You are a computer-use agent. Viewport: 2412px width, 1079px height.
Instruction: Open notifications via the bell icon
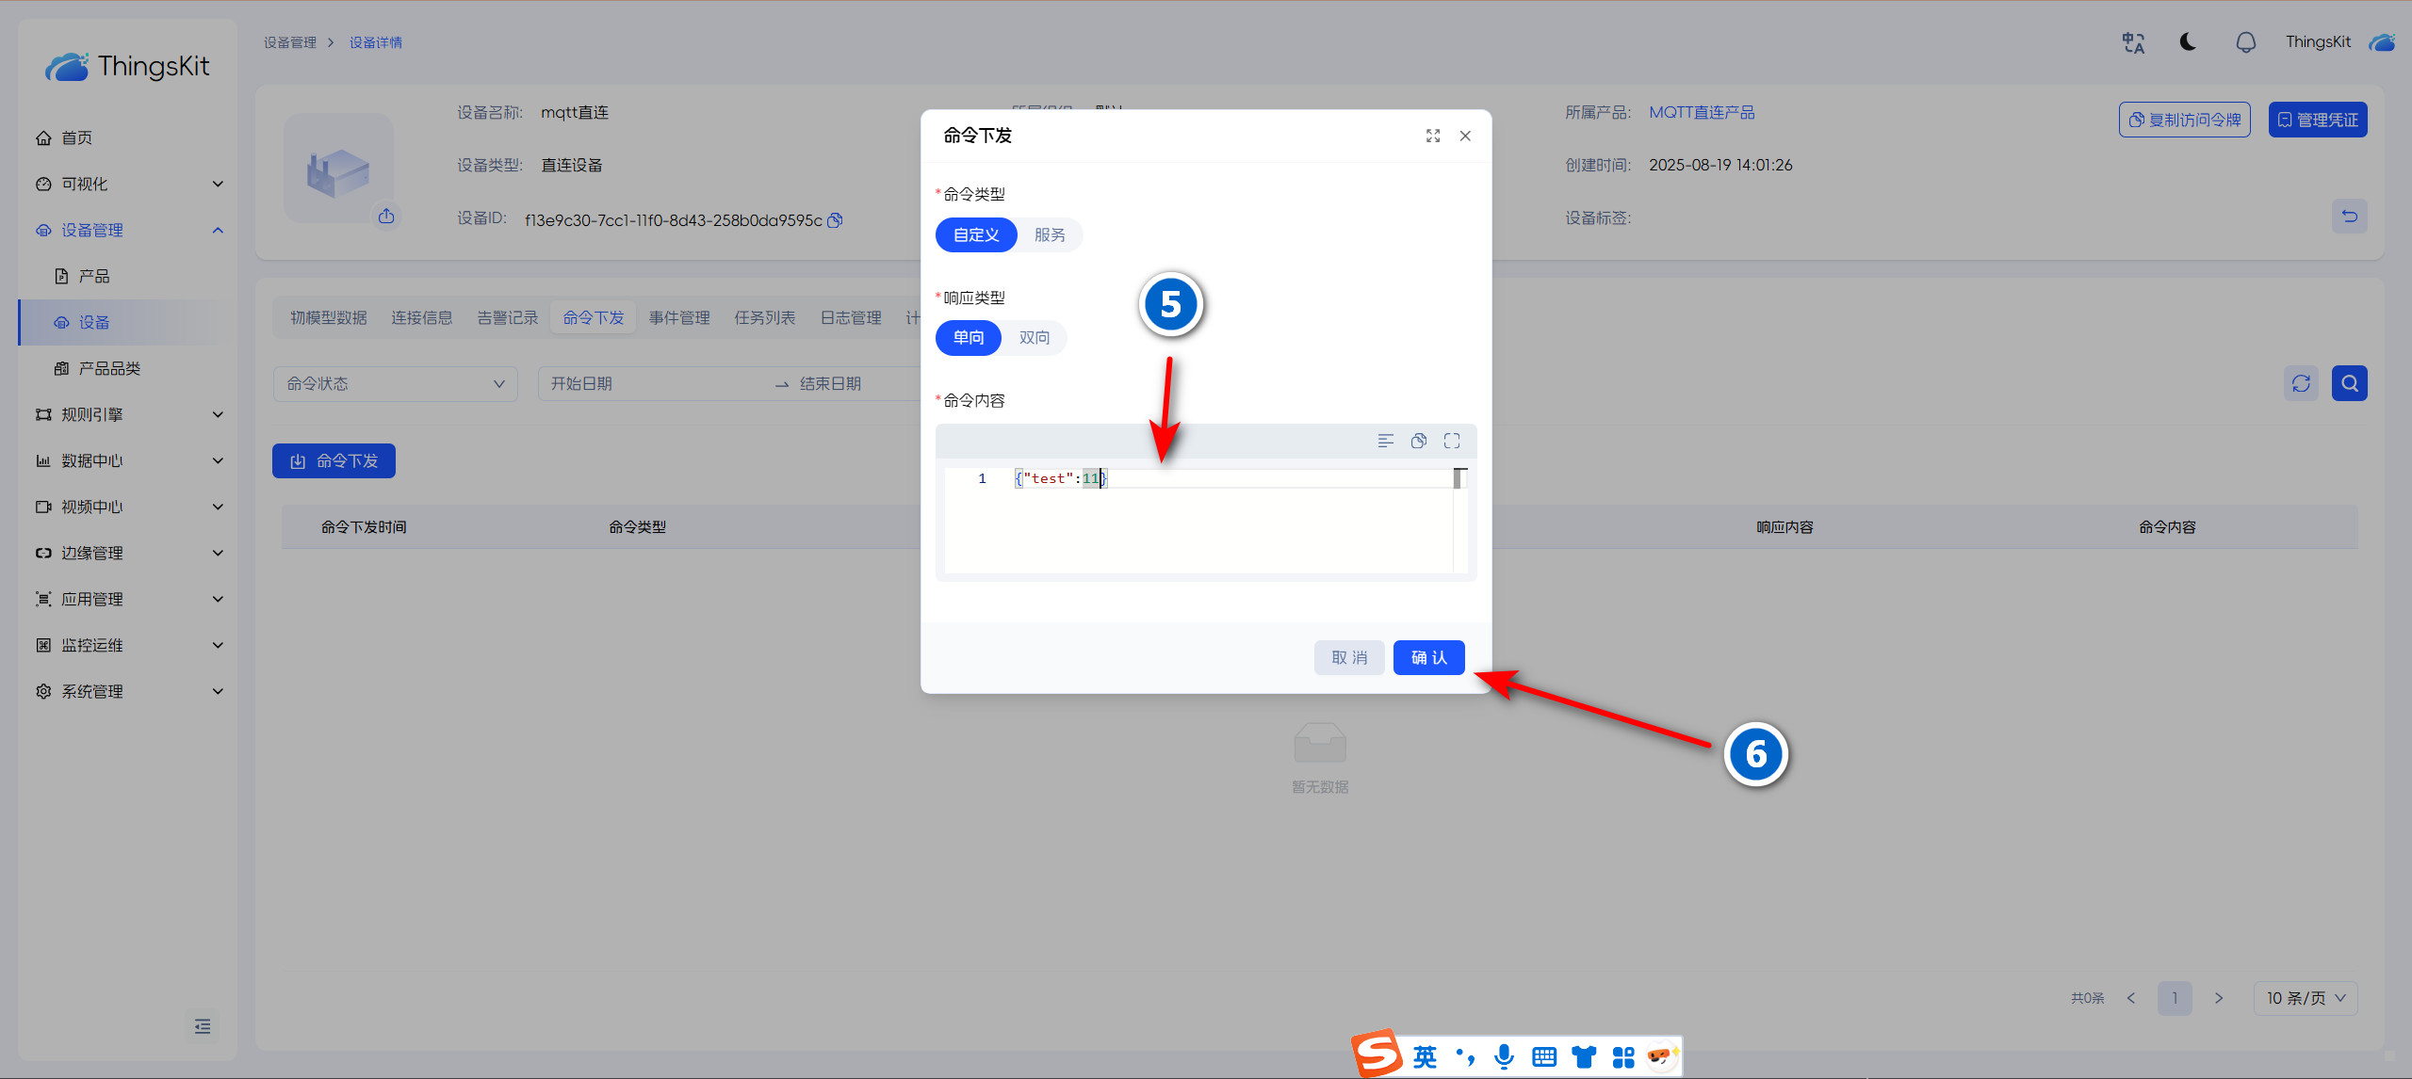tap(2246, 42)
